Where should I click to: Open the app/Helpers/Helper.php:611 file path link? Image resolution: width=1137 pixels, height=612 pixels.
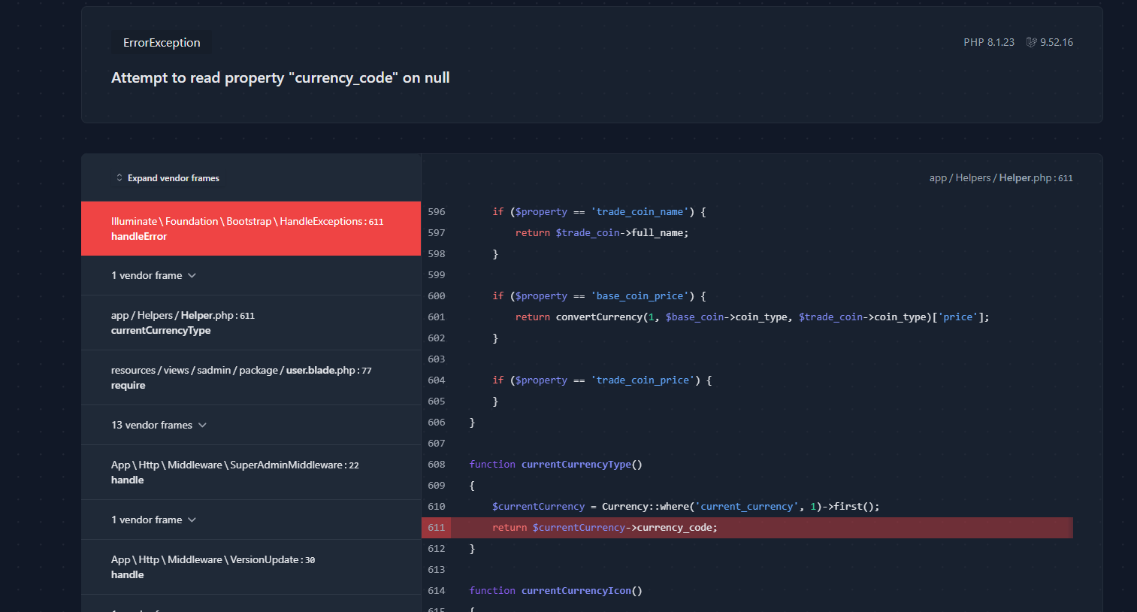[1000, 178]
